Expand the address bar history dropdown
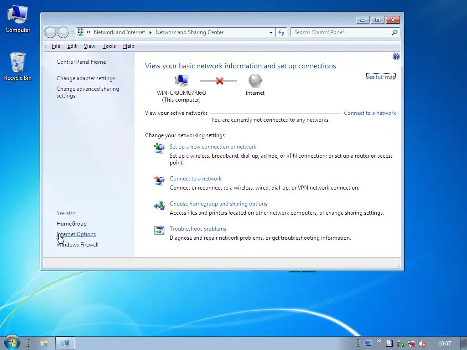 [x=271, y=32]
